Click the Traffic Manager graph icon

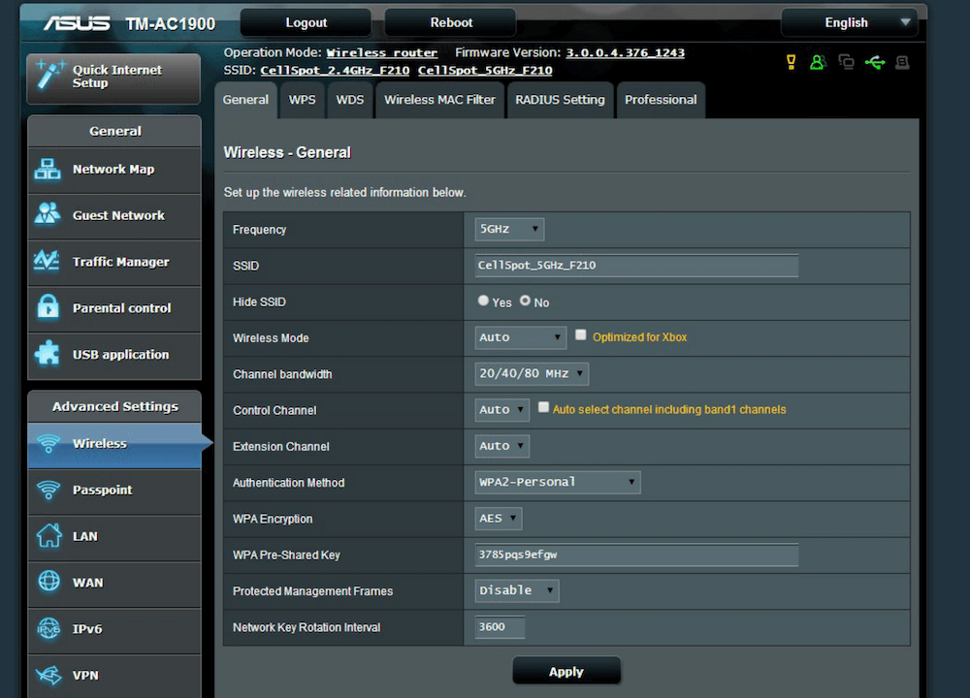point(48,262)
